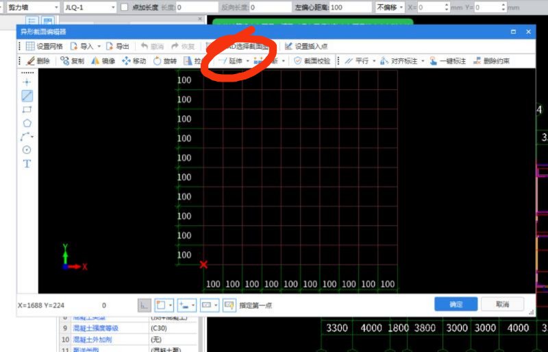The image size is (548, 352).
Task: Click the 左偏心距离 field showing 100
Action: pyautogui.click(x=350, y=7)
